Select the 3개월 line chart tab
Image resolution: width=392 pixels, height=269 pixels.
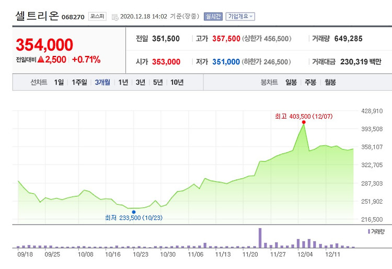pyautogui.click(x=102, y=82)
